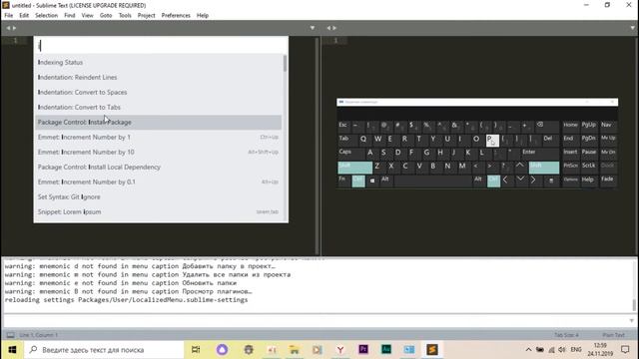
Task: Open the Tools menu
Action: click(125, 16)
